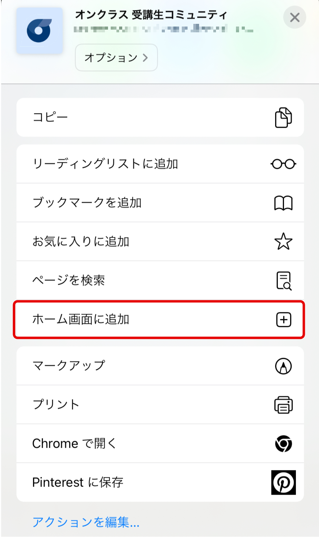The height and width of the screenshot is (540, 319).
Task: Tap the copy documents icon
Action: pos(283,118)
